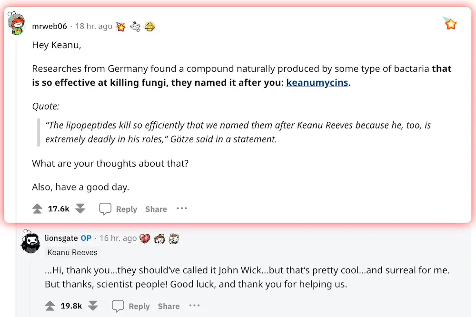Click the "18 hr. ago" timestamp

pos(94,27)
